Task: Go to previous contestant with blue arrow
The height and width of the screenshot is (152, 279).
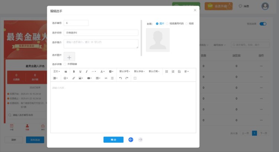Action: [x=131, y=139]
